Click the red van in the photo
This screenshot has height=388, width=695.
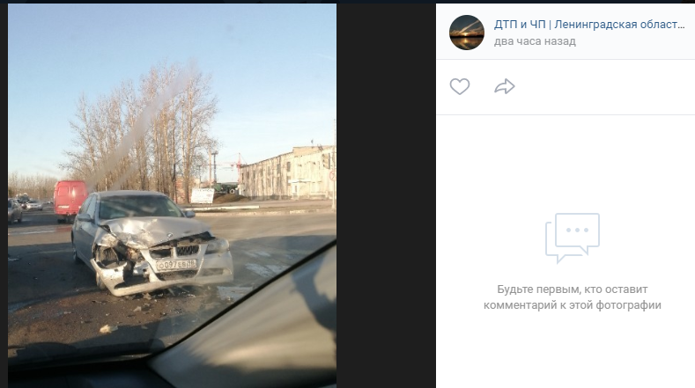[70, 201]
